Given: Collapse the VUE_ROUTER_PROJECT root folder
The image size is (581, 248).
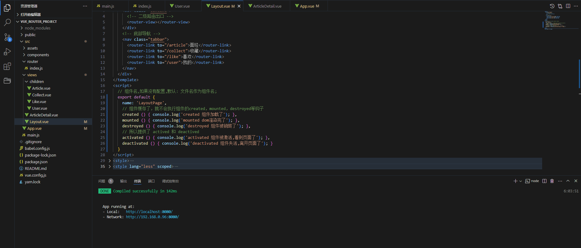Looking at the screenshot, I should coord(53,22).
